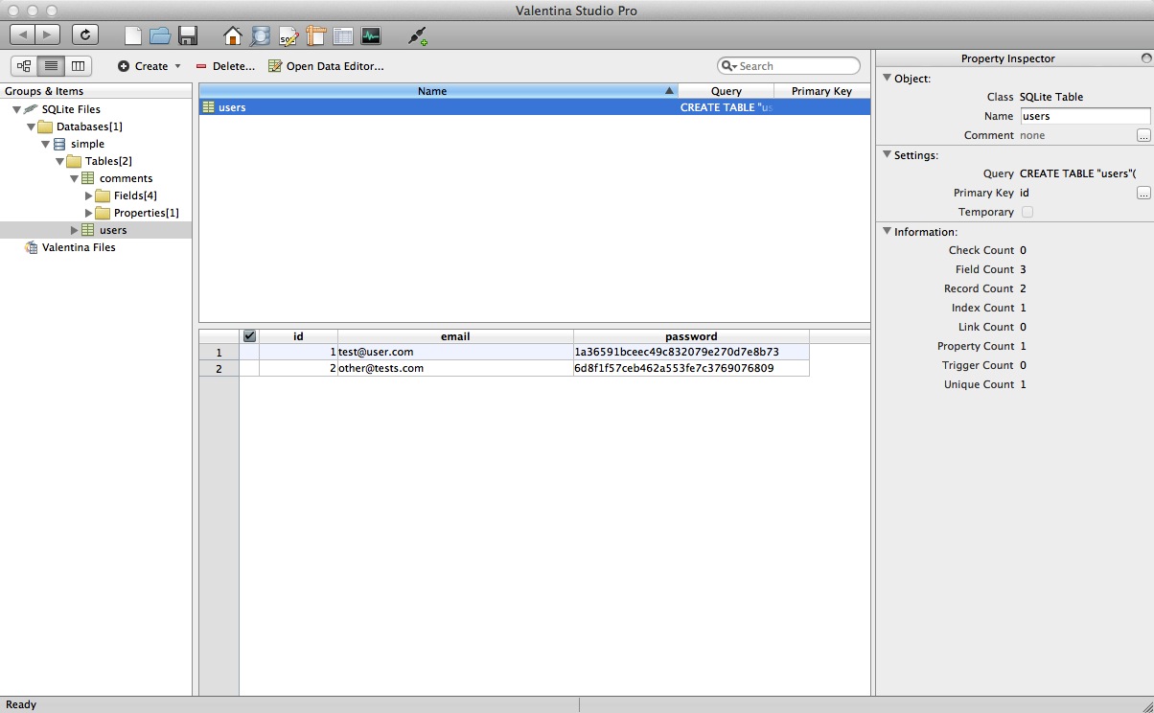
Task: Select users table in tree
Action: coord(113,230)
